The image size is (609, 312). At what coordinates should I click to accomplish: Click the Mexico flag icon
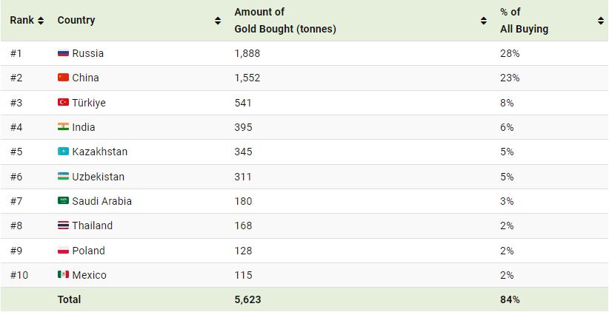(63, 275)
